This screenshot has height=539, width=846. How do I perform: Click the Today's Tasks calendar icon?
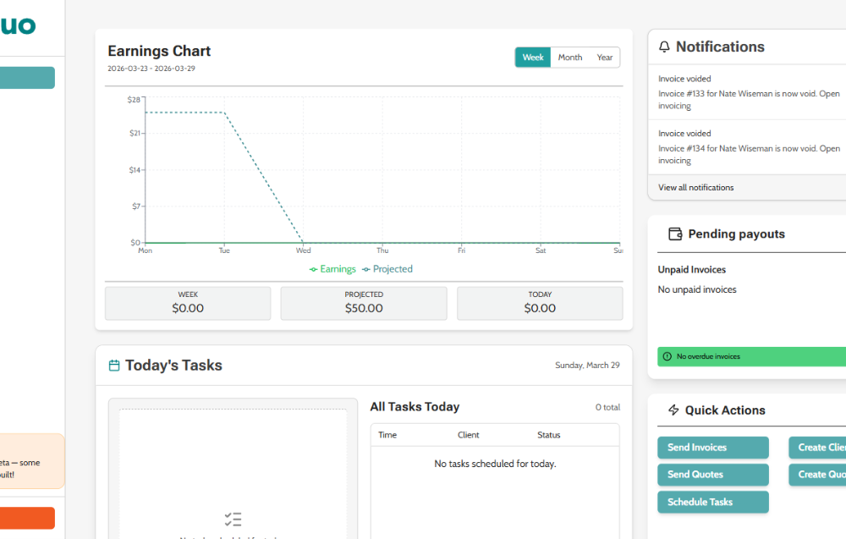(x=114, y=366)
